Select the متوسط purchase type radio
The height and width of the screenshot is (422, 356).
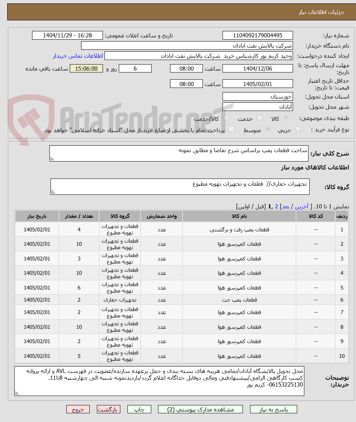tap(268, 129)
